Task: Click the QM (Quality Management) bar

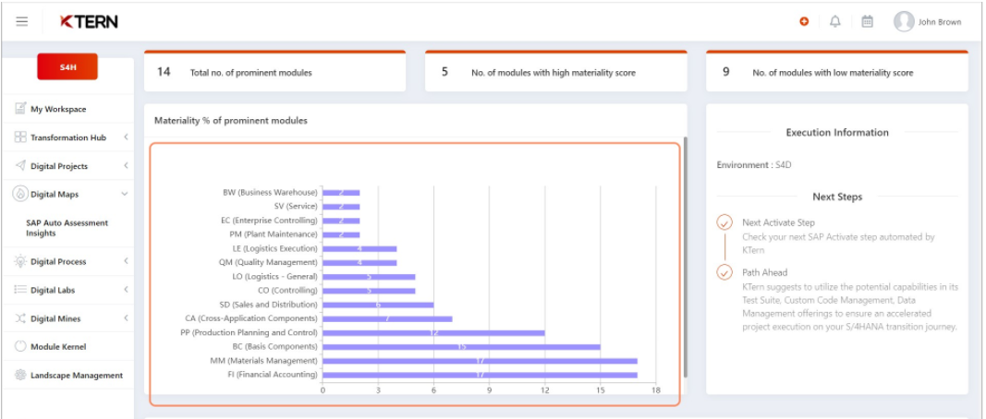Action: (x=359, y=263)
